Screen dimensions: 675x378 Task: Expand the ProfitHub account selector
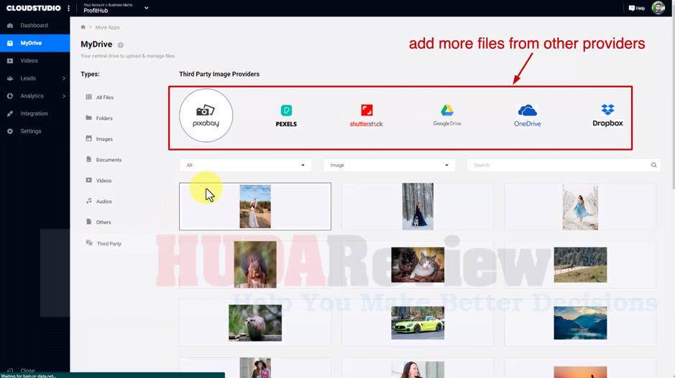point(146,9)
